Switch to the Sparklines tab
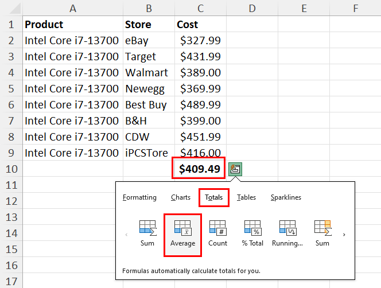The width and height of the screenshot is (381, 288). 286,197
